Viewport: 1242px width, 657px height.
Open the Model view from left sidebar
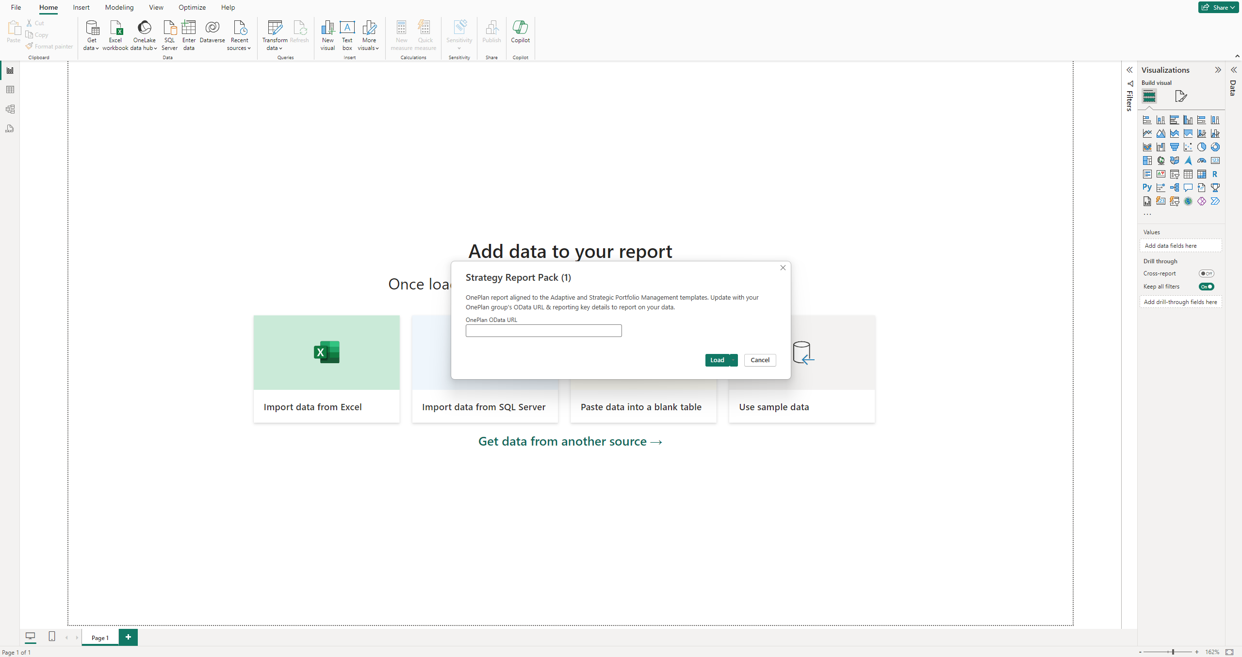(10, 109)
